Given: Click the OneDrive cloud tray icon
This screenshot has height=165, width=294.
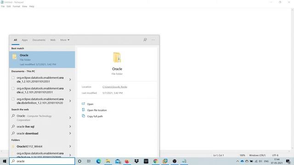Looking at the screenshot, I should tap(242, 161).
